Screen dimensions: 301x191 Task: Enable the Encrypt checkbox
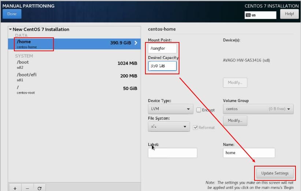[x=199, y=110]
